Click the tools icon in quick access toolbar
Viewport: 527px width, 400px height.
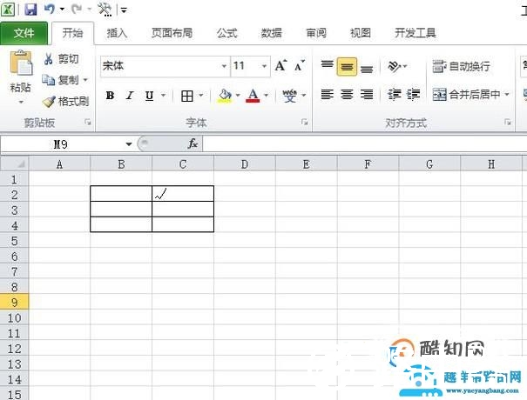point(105,9)
